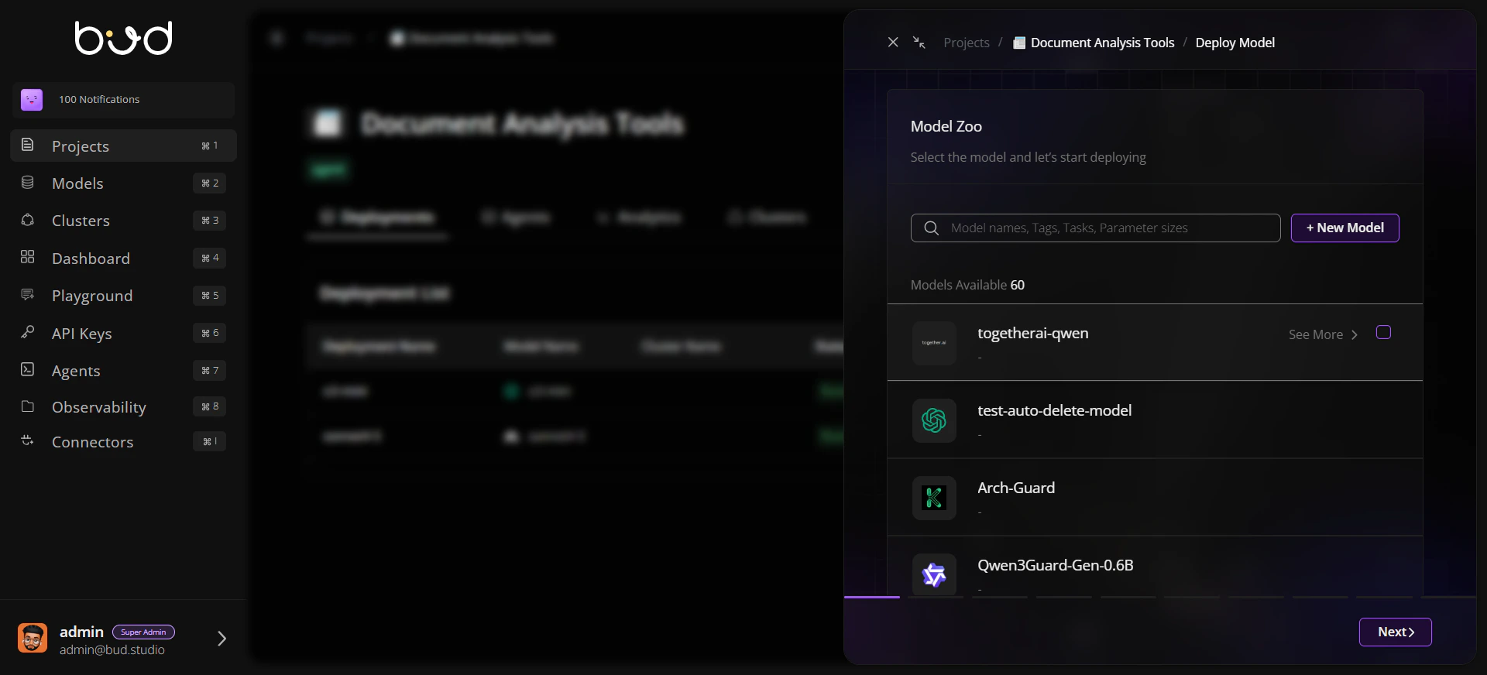The image size is (1487, 675).
Task: Click the Agents terminal icon
Action: [27, 369]
